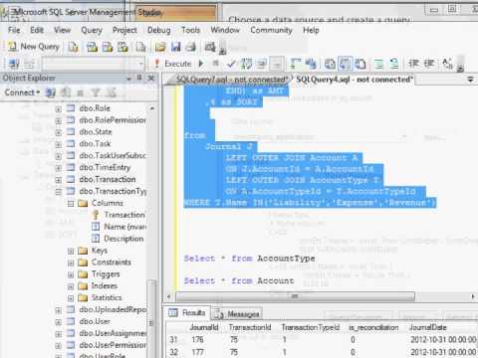Screen dimensions: 478x358
Task: Click the Open File folder icon
Action: (160, 47)
